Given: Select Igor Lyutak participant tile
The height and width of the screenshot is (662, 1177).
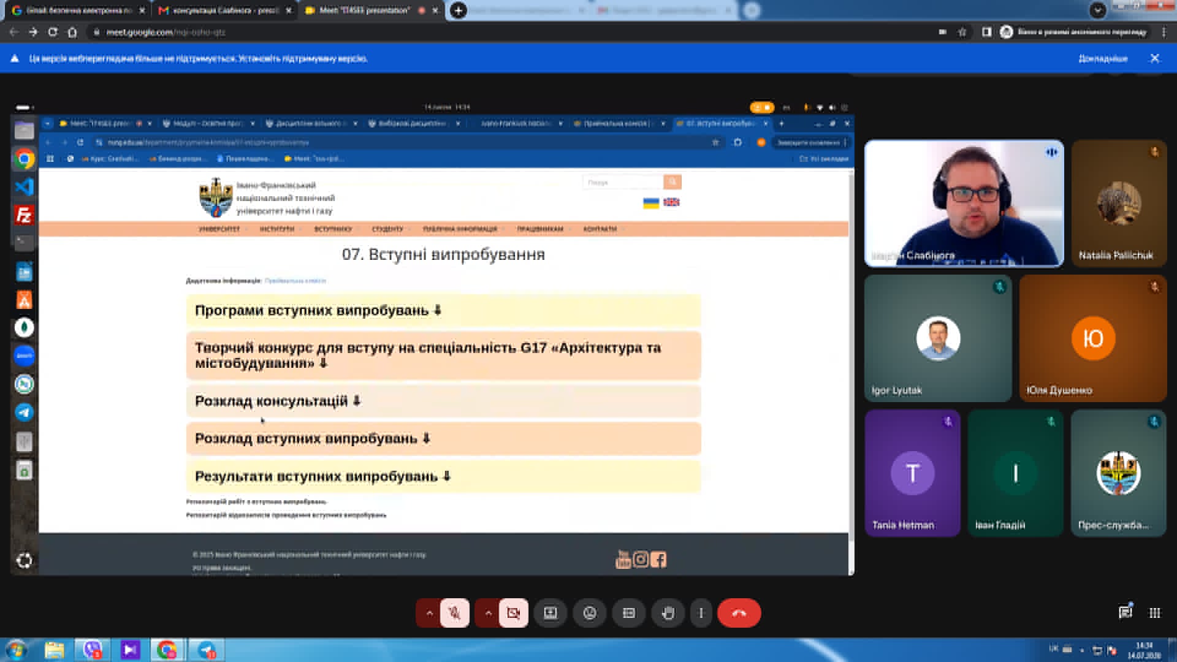Looking at the screenshot, I should (x=938, y=338).
